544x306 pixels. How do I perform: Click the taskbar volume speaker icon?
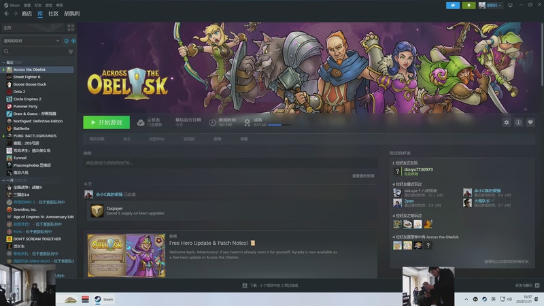509,299
